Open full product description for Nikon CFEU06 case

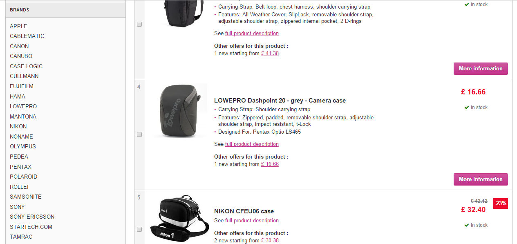point(252,220)
